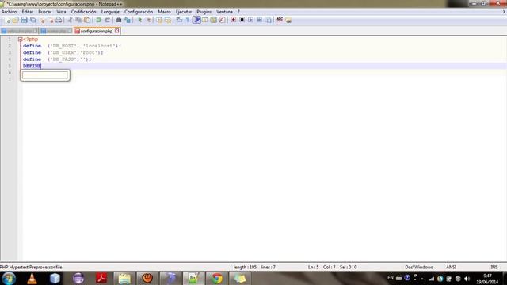Open the Archivo menu
Screen dimensions: 507x285
point(9,12)
